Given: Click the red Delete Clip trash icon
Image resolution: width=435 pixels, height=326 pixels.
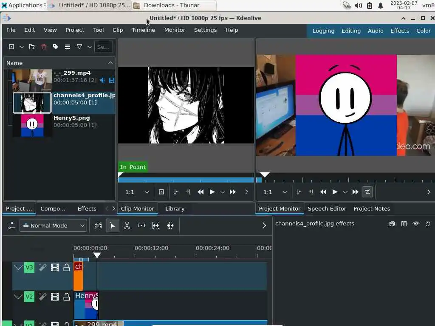Looking at the screenshot, I should 44,47.
